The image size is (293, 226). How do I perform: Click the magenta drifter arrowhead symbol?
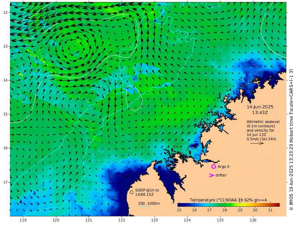[x=211, y=175]
